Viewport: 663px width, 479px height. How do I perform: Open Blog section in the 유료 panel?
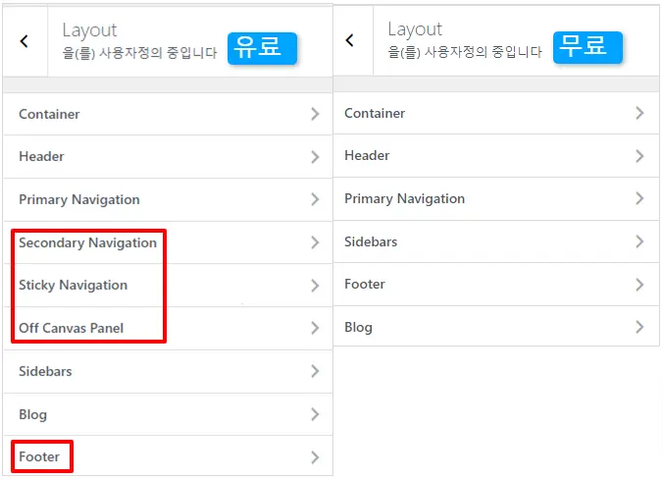[32, 414]
